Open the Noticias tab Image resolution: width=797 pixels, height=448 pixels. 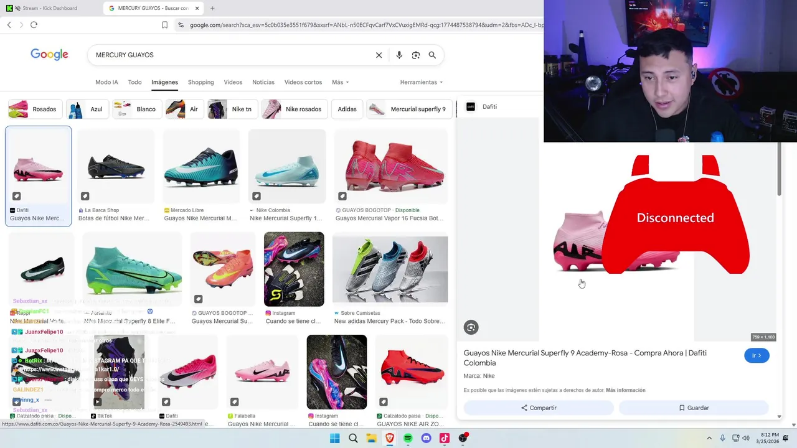coord(263,82)
